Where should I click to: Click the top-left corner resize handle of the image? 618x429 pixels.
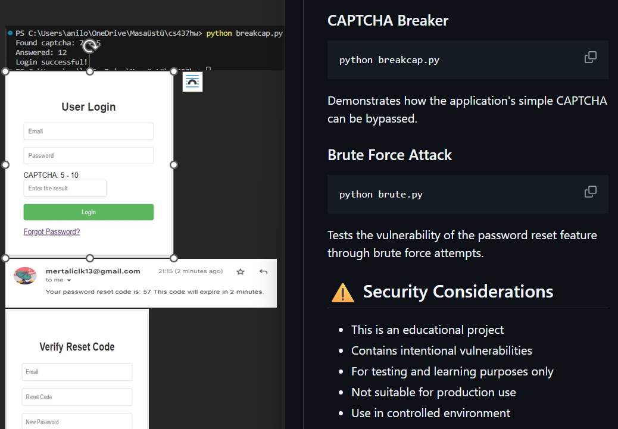pyautogui.click(x=6, y=71)
